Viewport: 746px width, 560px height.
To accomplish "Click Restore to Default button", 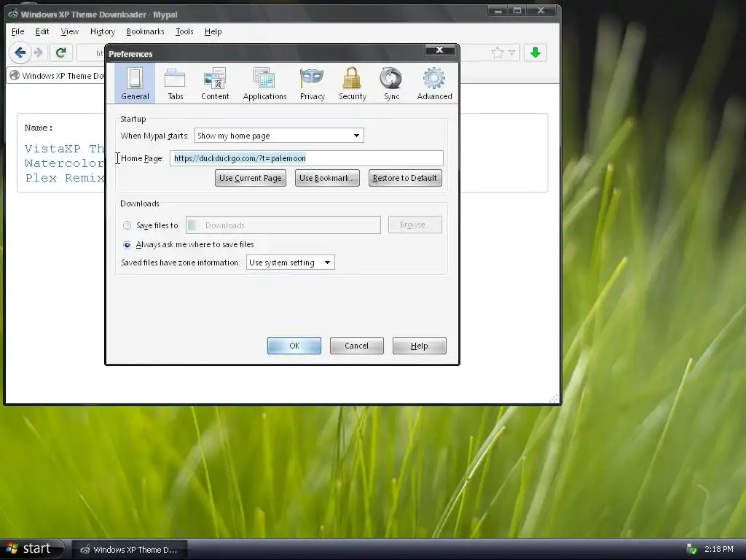I will 405,178.
